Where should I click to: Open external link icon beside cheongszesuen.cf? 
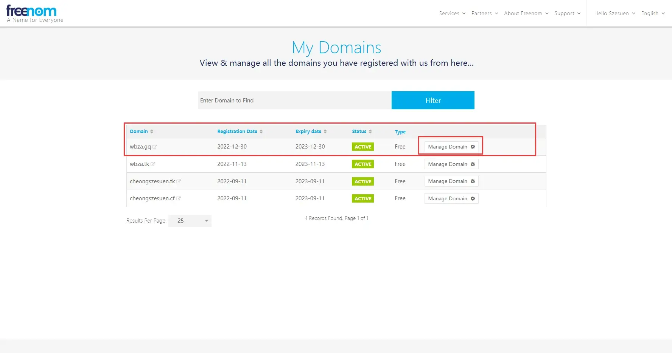tap(179, 198)
